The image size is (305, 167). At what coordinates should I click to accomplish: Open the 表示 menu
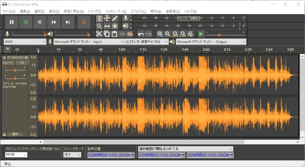(54, 11)
